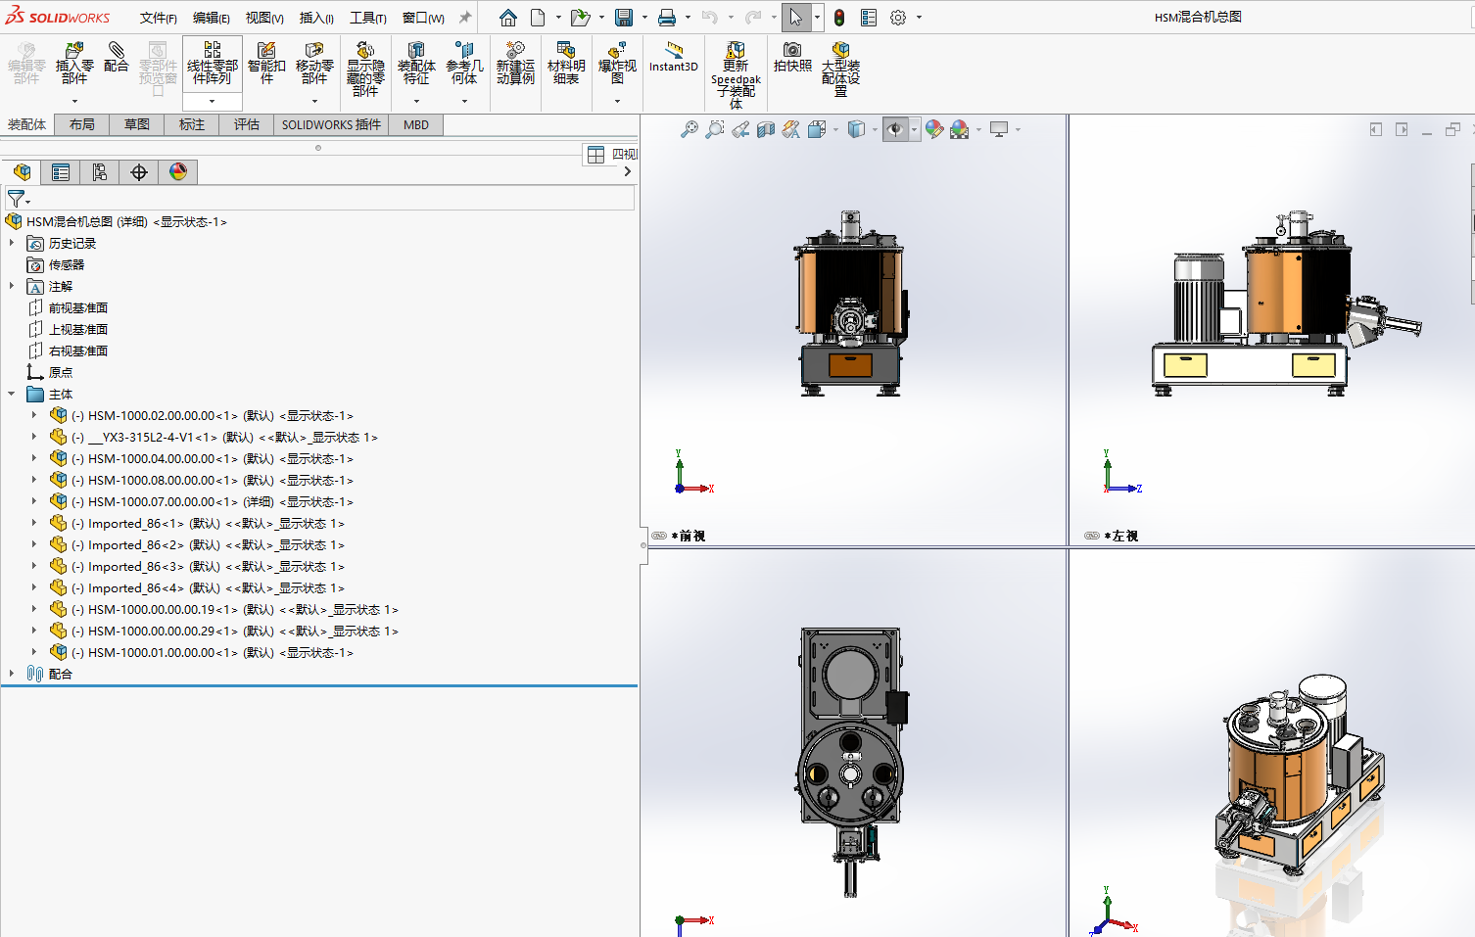Switch to the 草图 tab
This screenshot has height=937, width=1475.
pos(137,124)
